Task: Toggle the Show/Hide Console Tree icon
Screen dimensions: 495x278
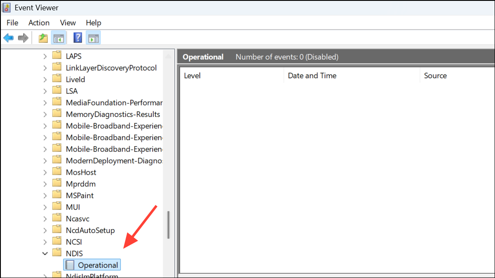Action: pos(59,38)
